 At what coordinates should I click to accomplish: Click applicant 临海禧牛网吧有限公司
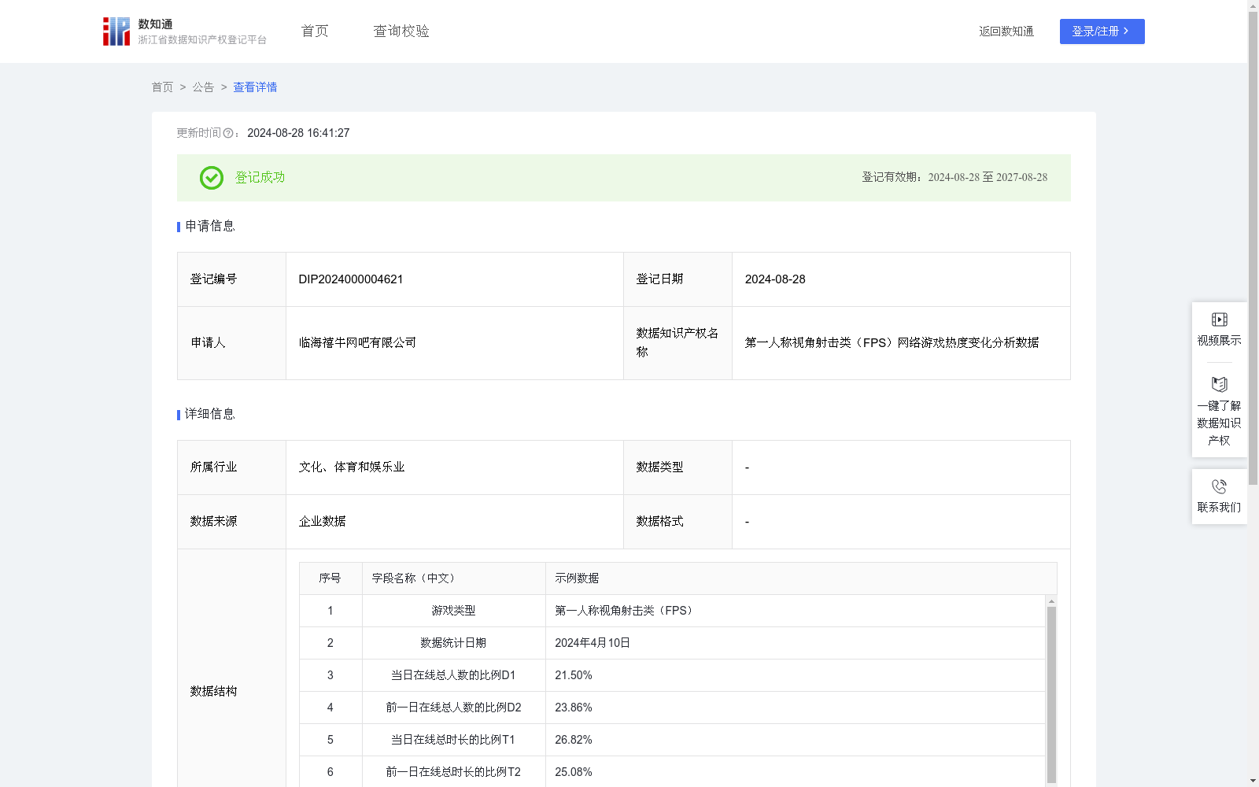pyautogui.click(x=357, y=343)
